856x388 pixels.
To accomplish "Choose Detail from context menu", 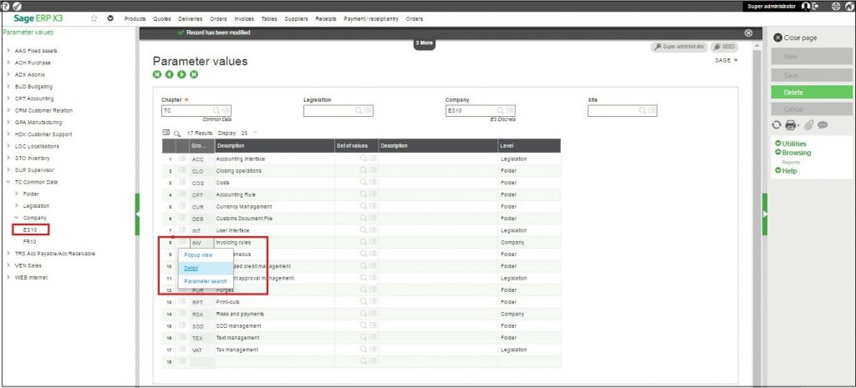I will [x=191, y=268].
